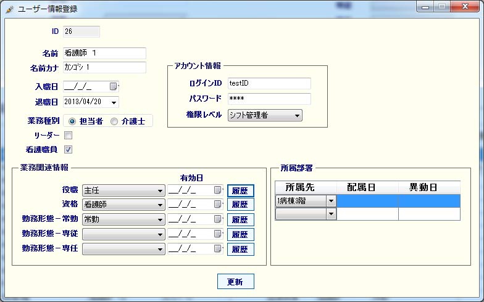Image resolution: width=484 pixels, height=302 pixels.
Task: Open calendar icon in 役職 有効日 row
Action: point(217,190)
